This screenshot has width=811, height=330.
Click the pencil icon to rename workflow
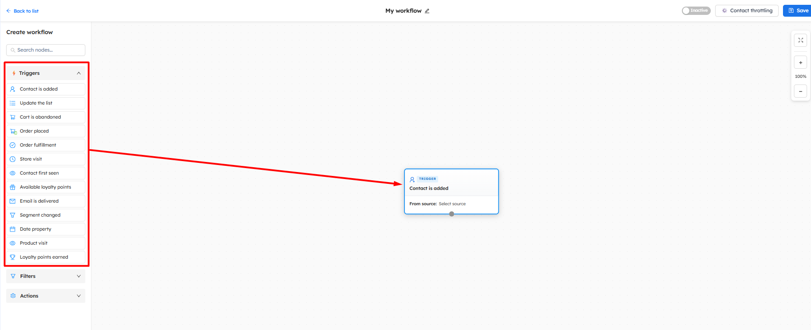coord(427,11)
